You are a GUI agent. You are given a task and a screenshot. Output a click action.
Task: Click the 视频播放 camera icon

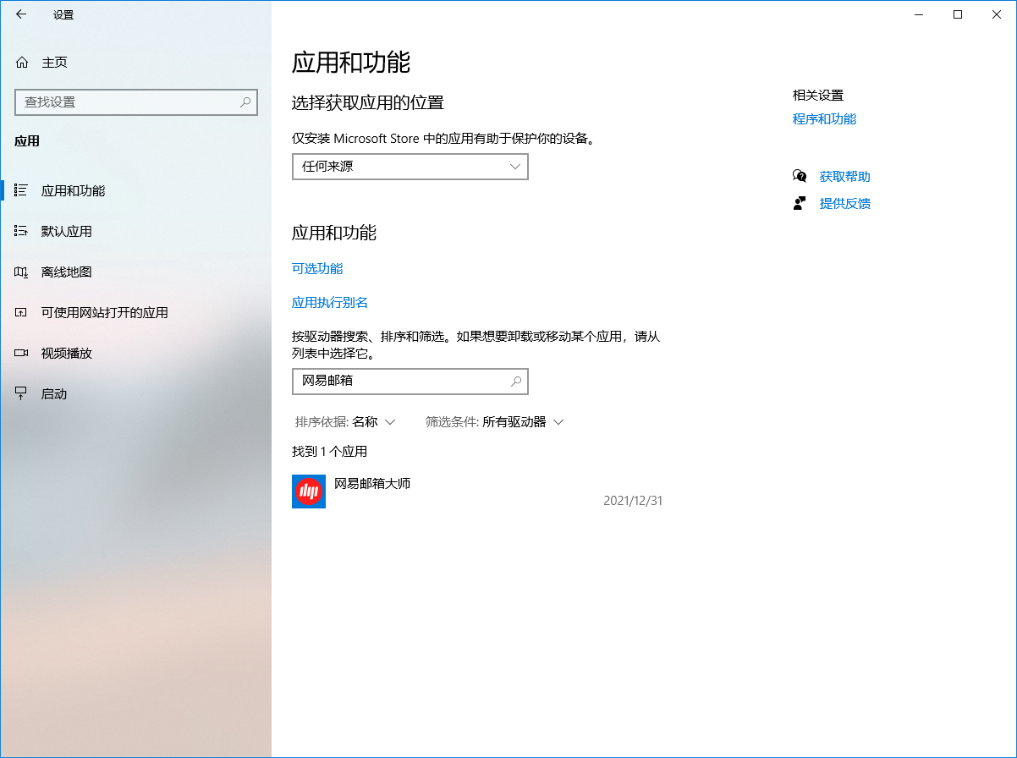tap(20, 353)
